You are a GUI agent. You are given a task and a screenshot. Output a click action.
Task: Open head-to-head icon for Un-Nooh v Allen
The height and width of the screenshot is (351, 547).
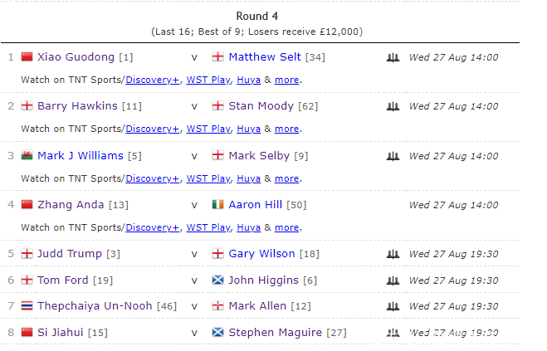(393, 306)
